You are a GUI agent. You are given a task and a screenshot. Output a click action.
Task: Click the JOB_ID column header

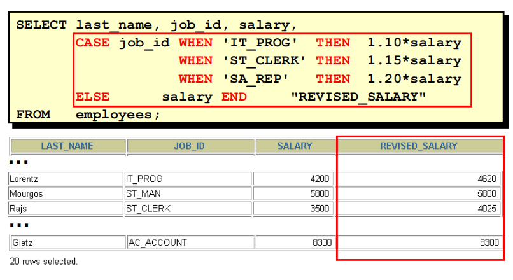click(190, 146)
